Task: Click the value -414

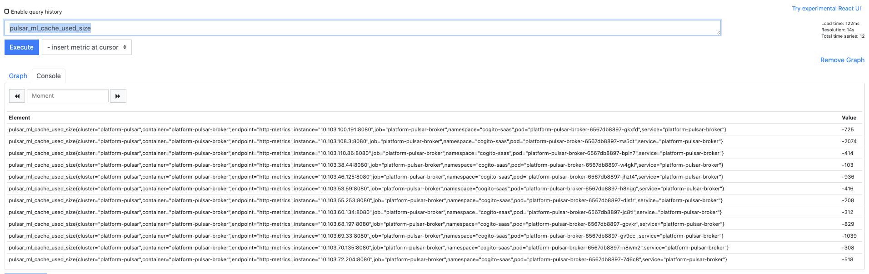Action: pyautogui.click(x=848, y=153)
